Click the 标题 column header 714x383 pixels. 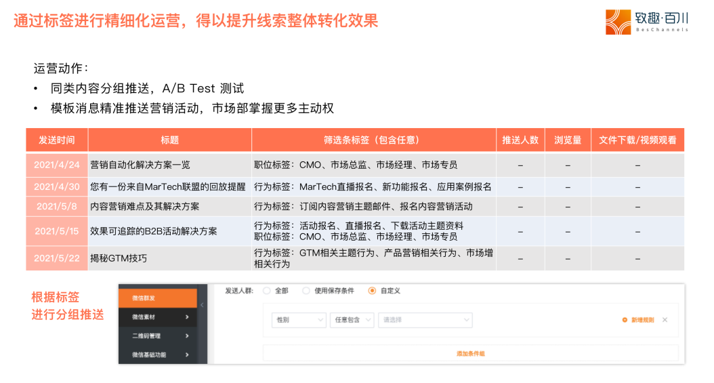169,140
